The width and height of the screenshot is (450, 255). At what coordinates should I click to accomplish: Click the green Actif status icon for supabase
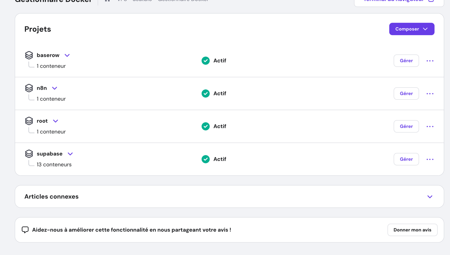206,159
